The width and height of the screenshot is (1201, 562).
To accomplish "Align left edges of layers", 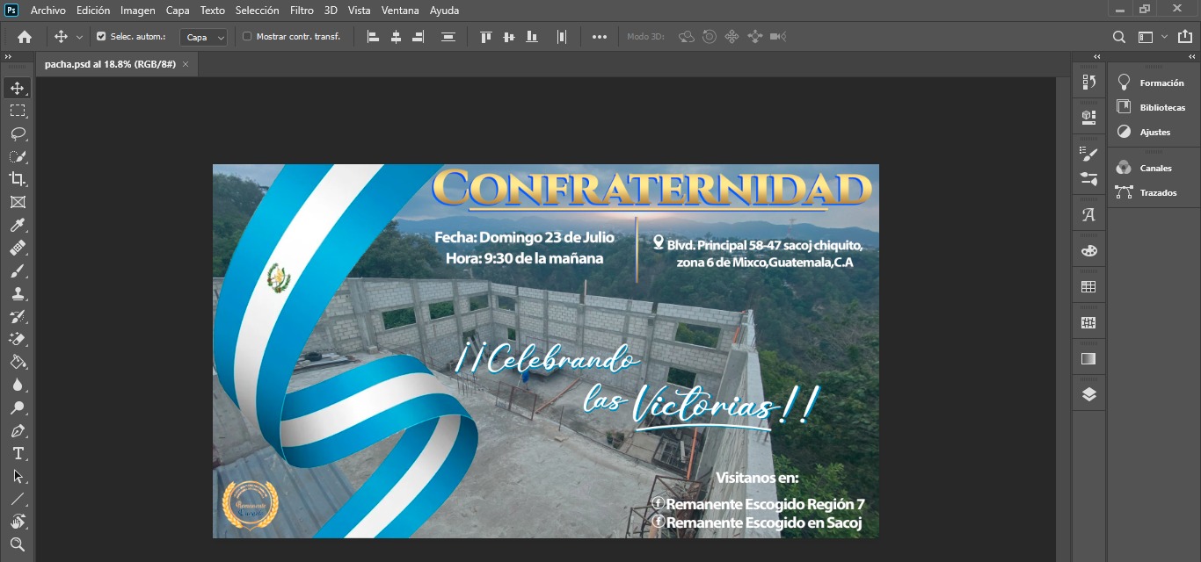I will pyautogui.click(x=373, y=37).
